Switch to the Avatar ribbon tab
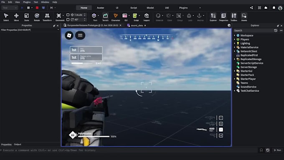The image size is (284, 160). pyautogui.click(x=100, y=8)
